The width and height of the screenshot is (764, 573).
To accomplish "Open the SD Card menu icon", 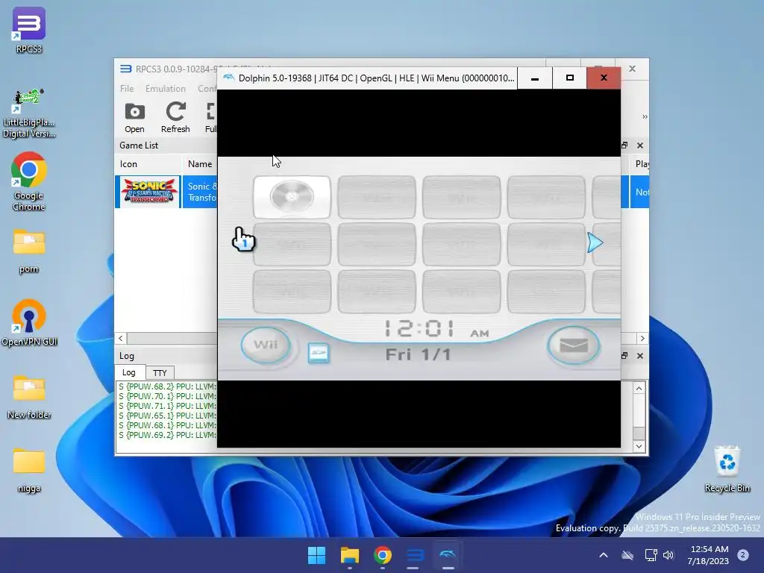I will [319, 353].
